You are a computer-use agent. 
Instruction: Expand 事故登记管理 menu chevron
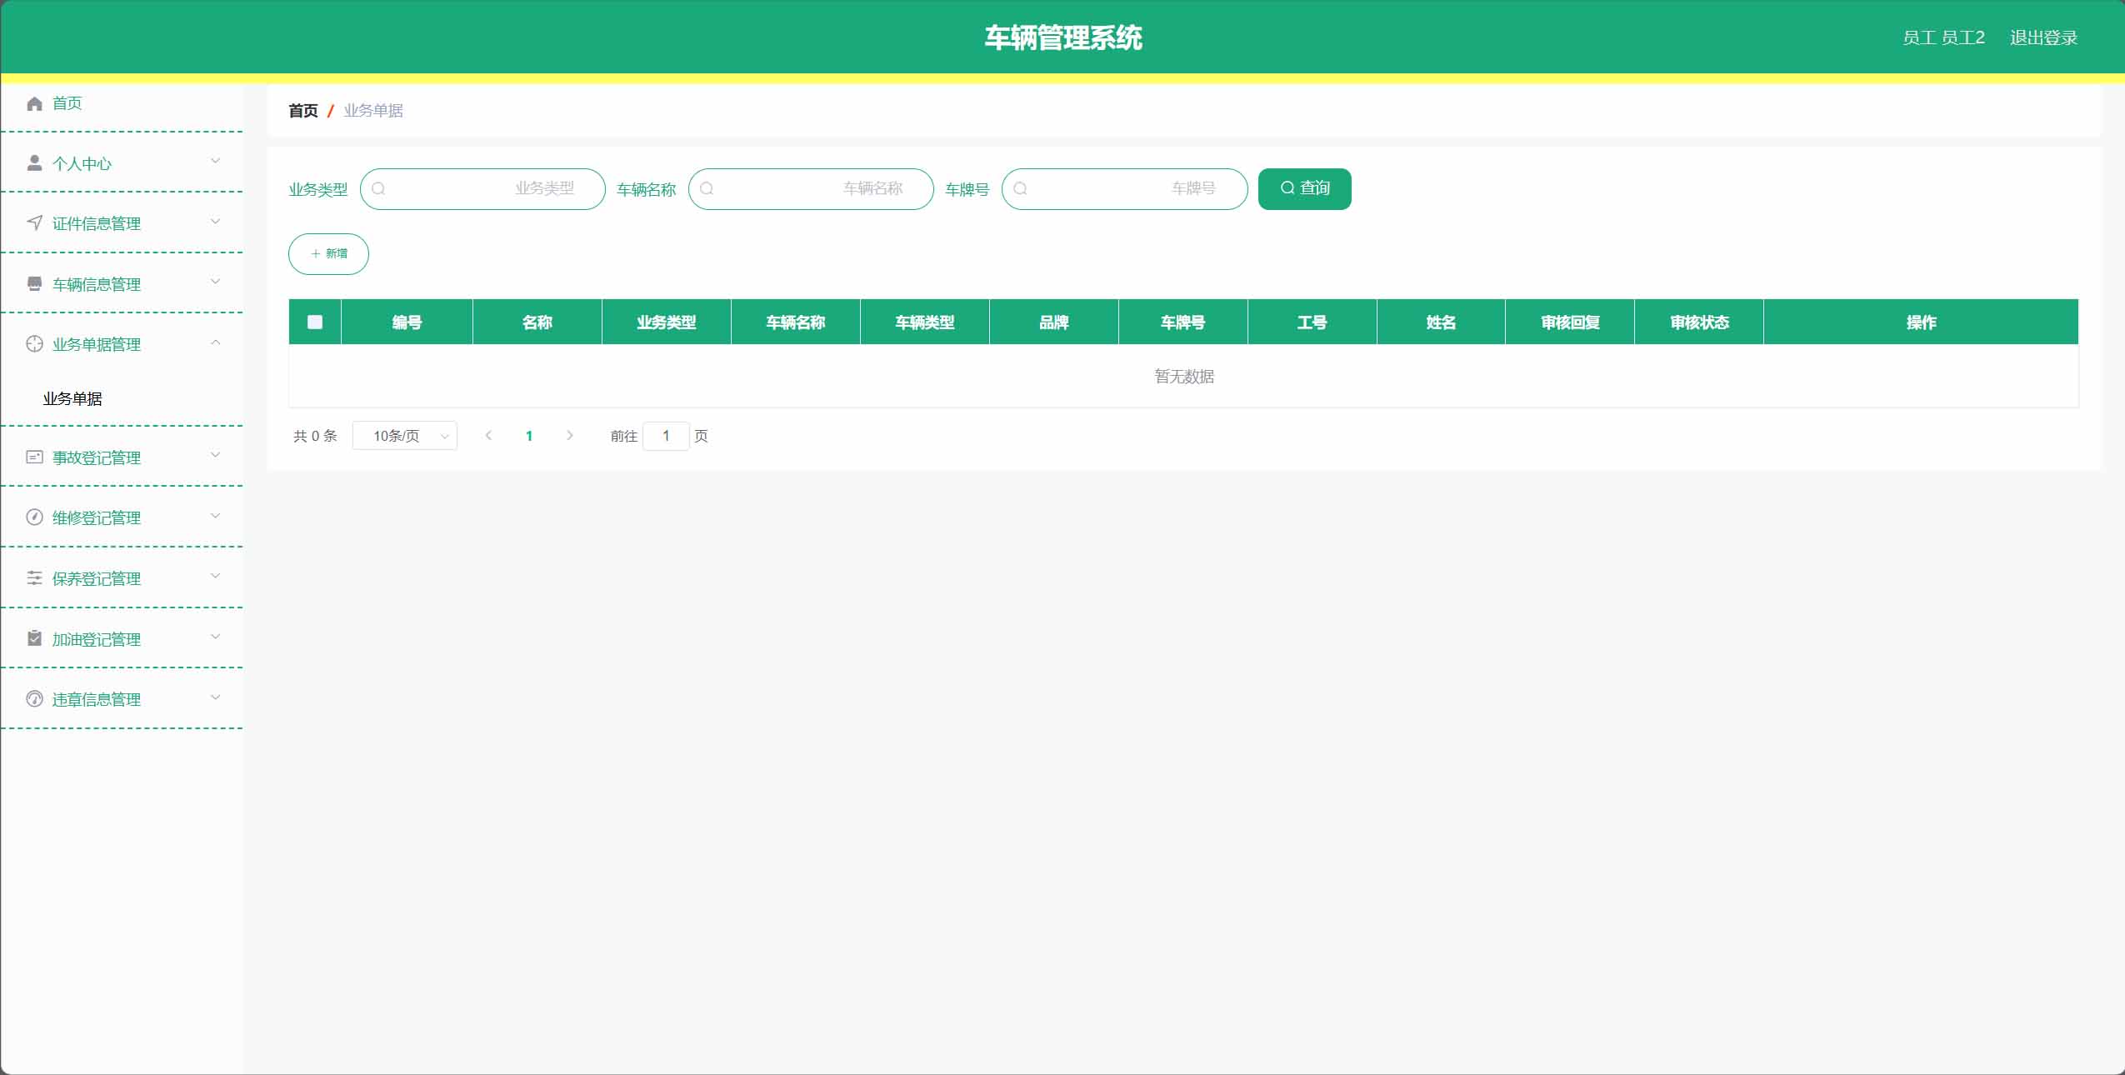(x=215, y=455)
